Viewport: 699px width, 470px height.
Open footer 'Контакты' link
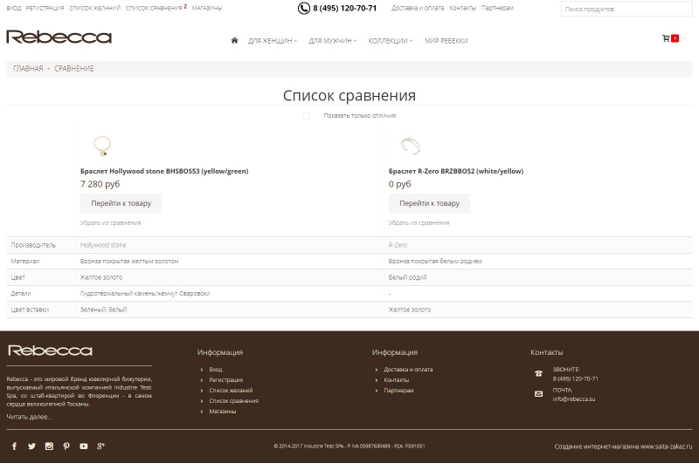397,380
